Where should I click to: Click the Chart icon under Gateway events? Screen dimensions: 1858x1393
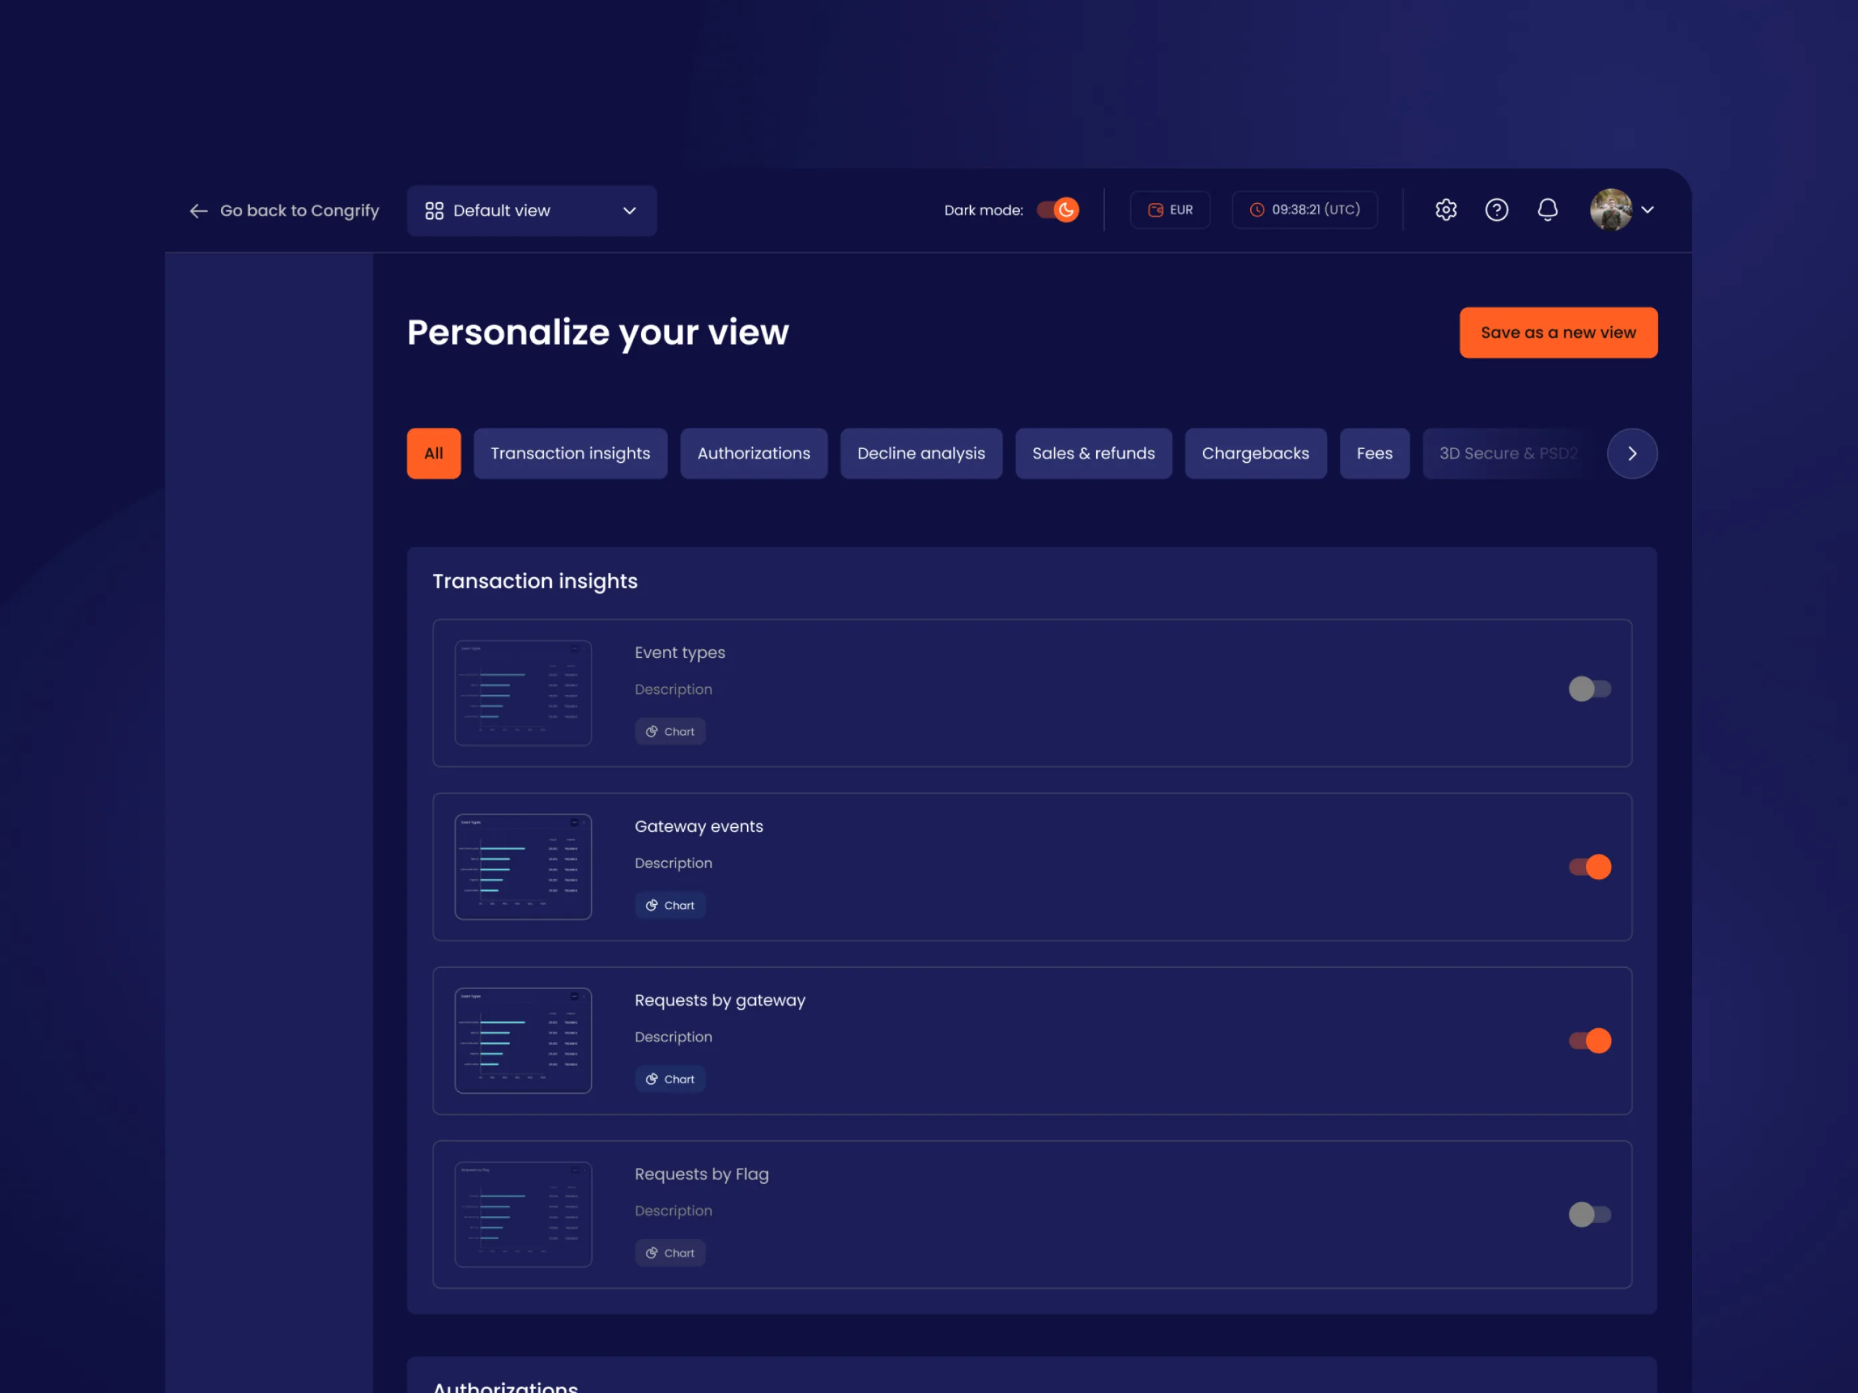(x=651, y=905)
